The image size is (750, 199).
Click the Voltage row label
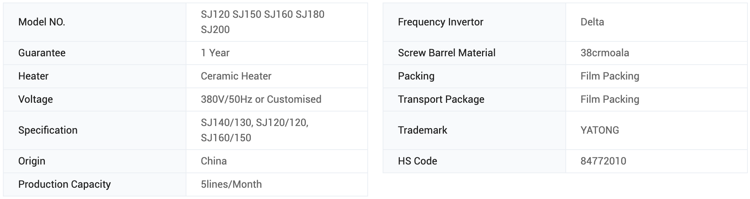[x=35, y=99]
